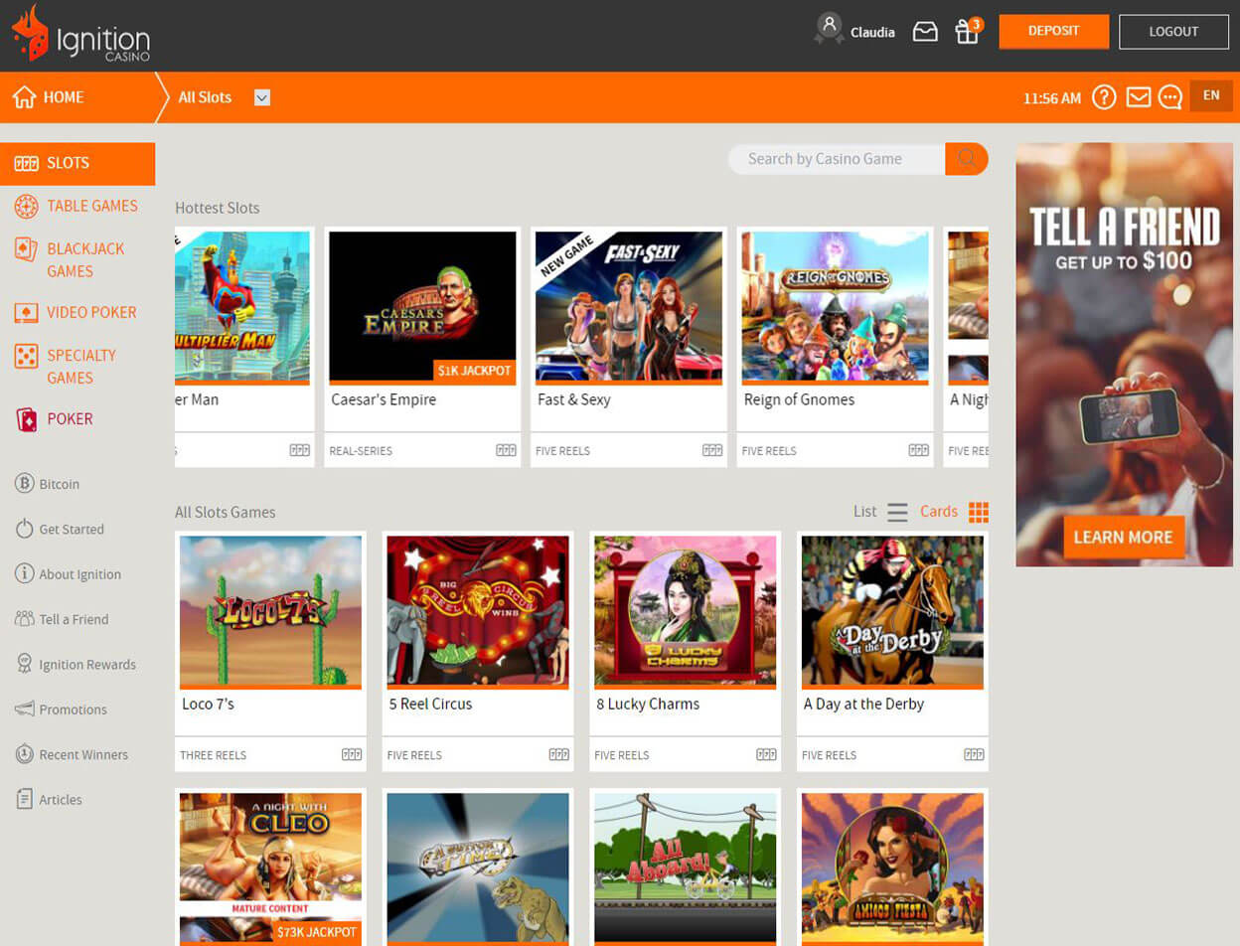Click the Search by Casino Game field

(x=837, y=159)
